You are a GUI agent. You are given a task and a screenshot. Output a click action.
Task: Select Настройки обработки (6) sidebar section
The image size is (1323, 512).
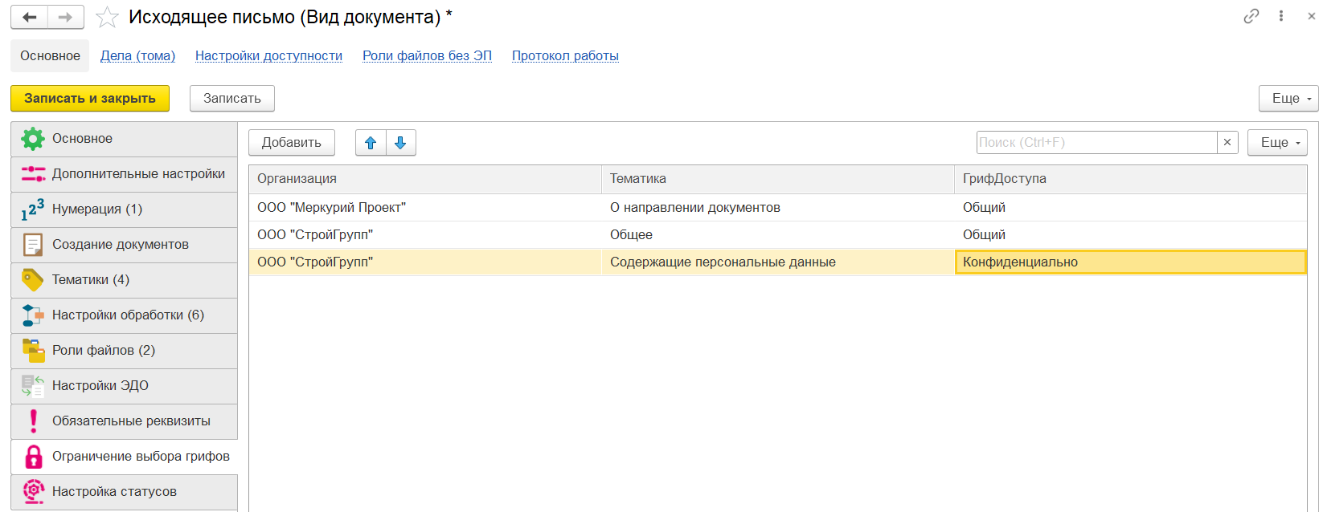pyautogui.click(x=125, y=315)
